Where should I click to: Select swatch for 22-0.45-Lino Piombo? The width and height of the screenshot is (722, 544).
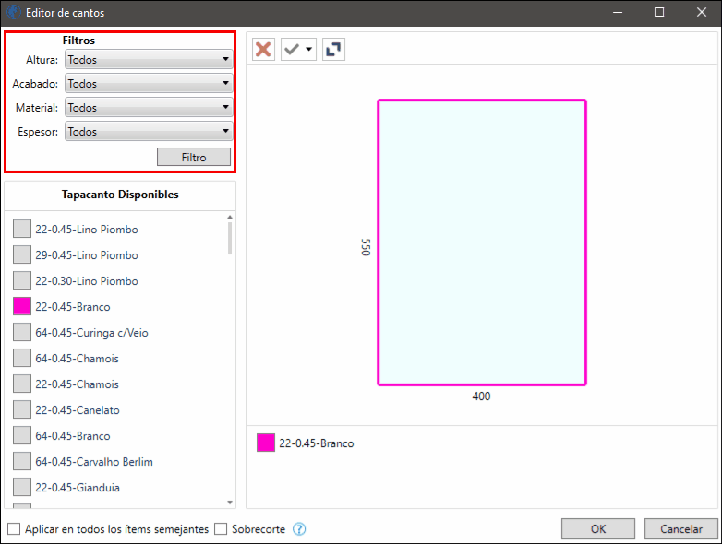pyautogui.click(x=22, y=229)
